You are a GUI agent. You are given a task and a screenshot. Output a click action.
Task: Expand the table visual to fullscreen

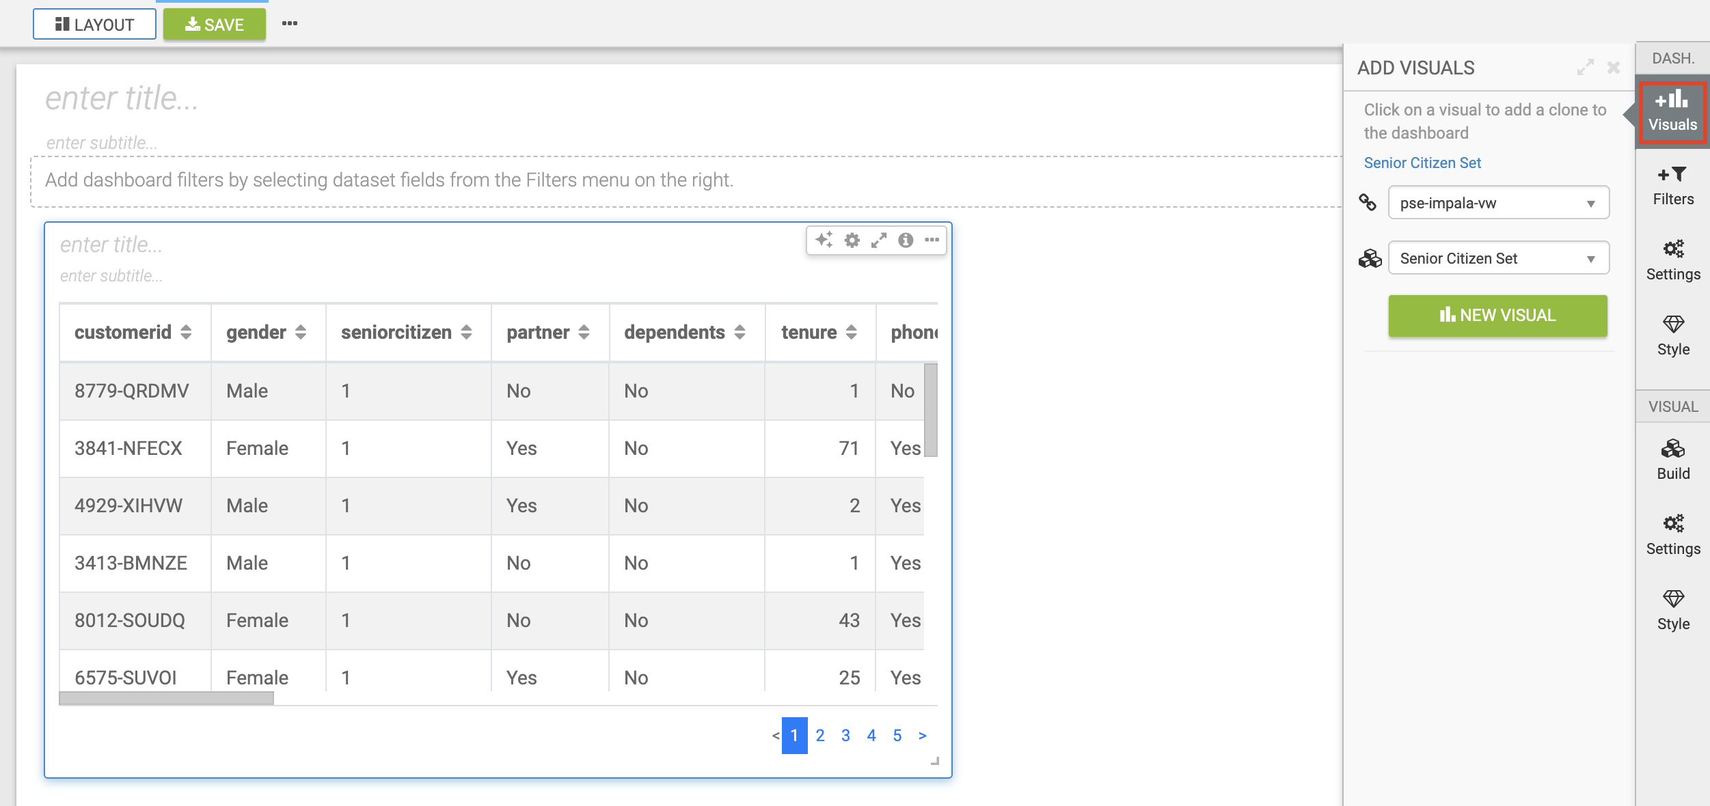[879, 240]
